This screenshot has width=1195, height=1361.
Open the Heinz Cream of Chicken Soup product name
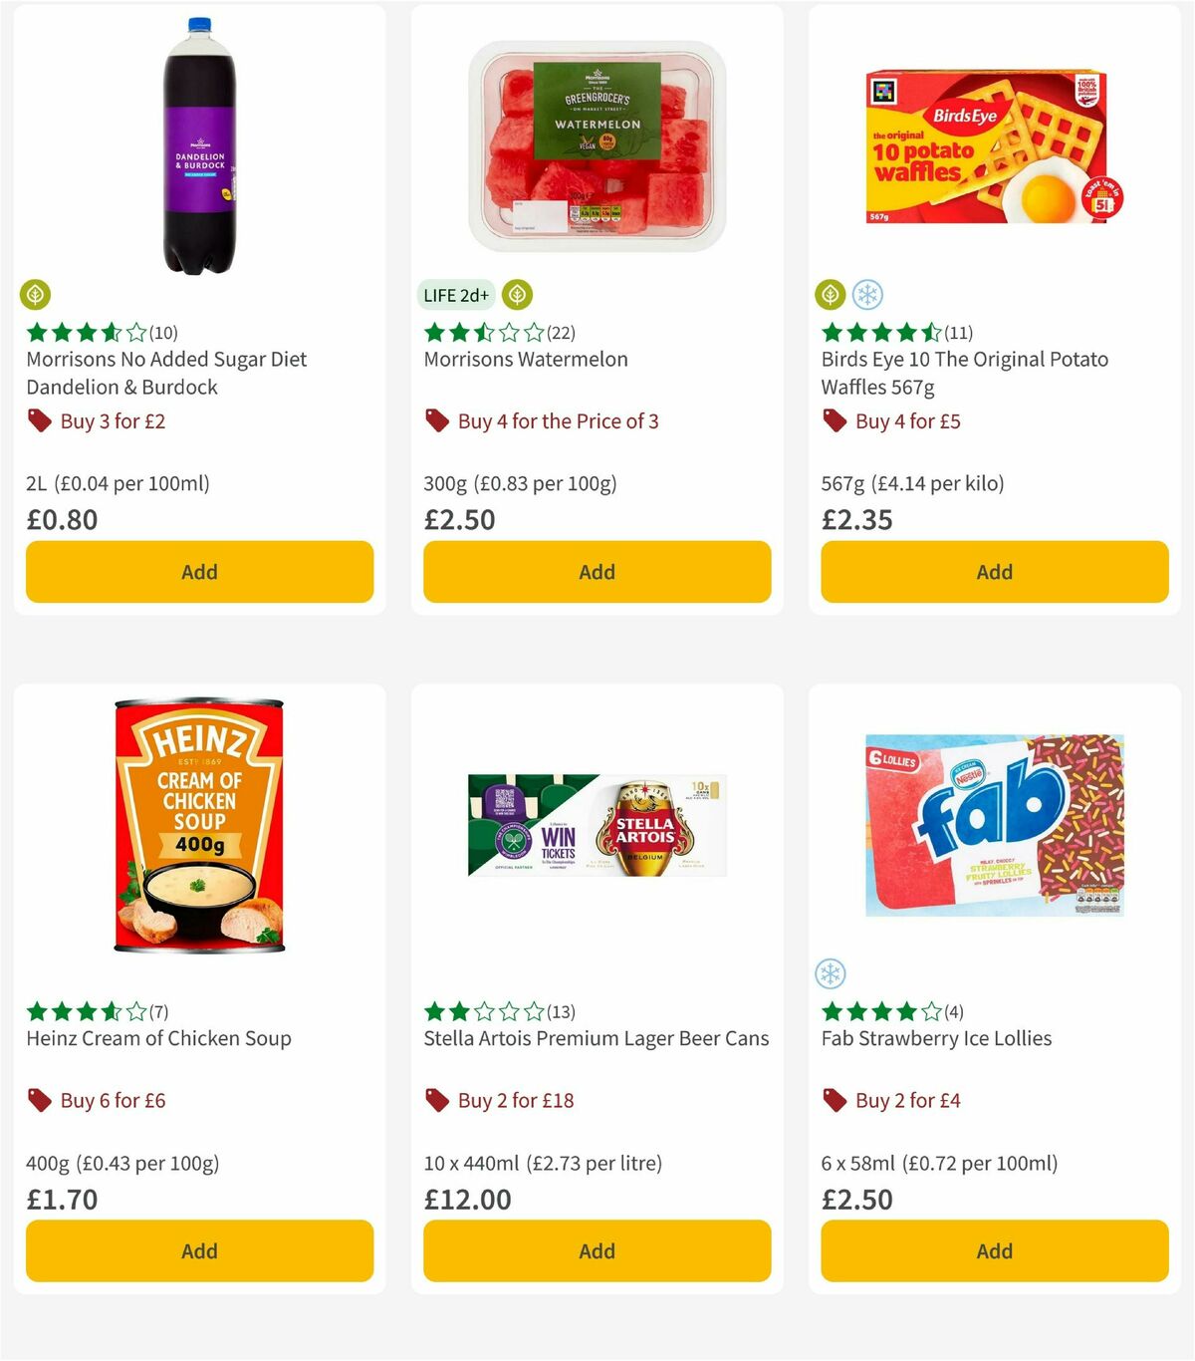[x=157, y=1038]
